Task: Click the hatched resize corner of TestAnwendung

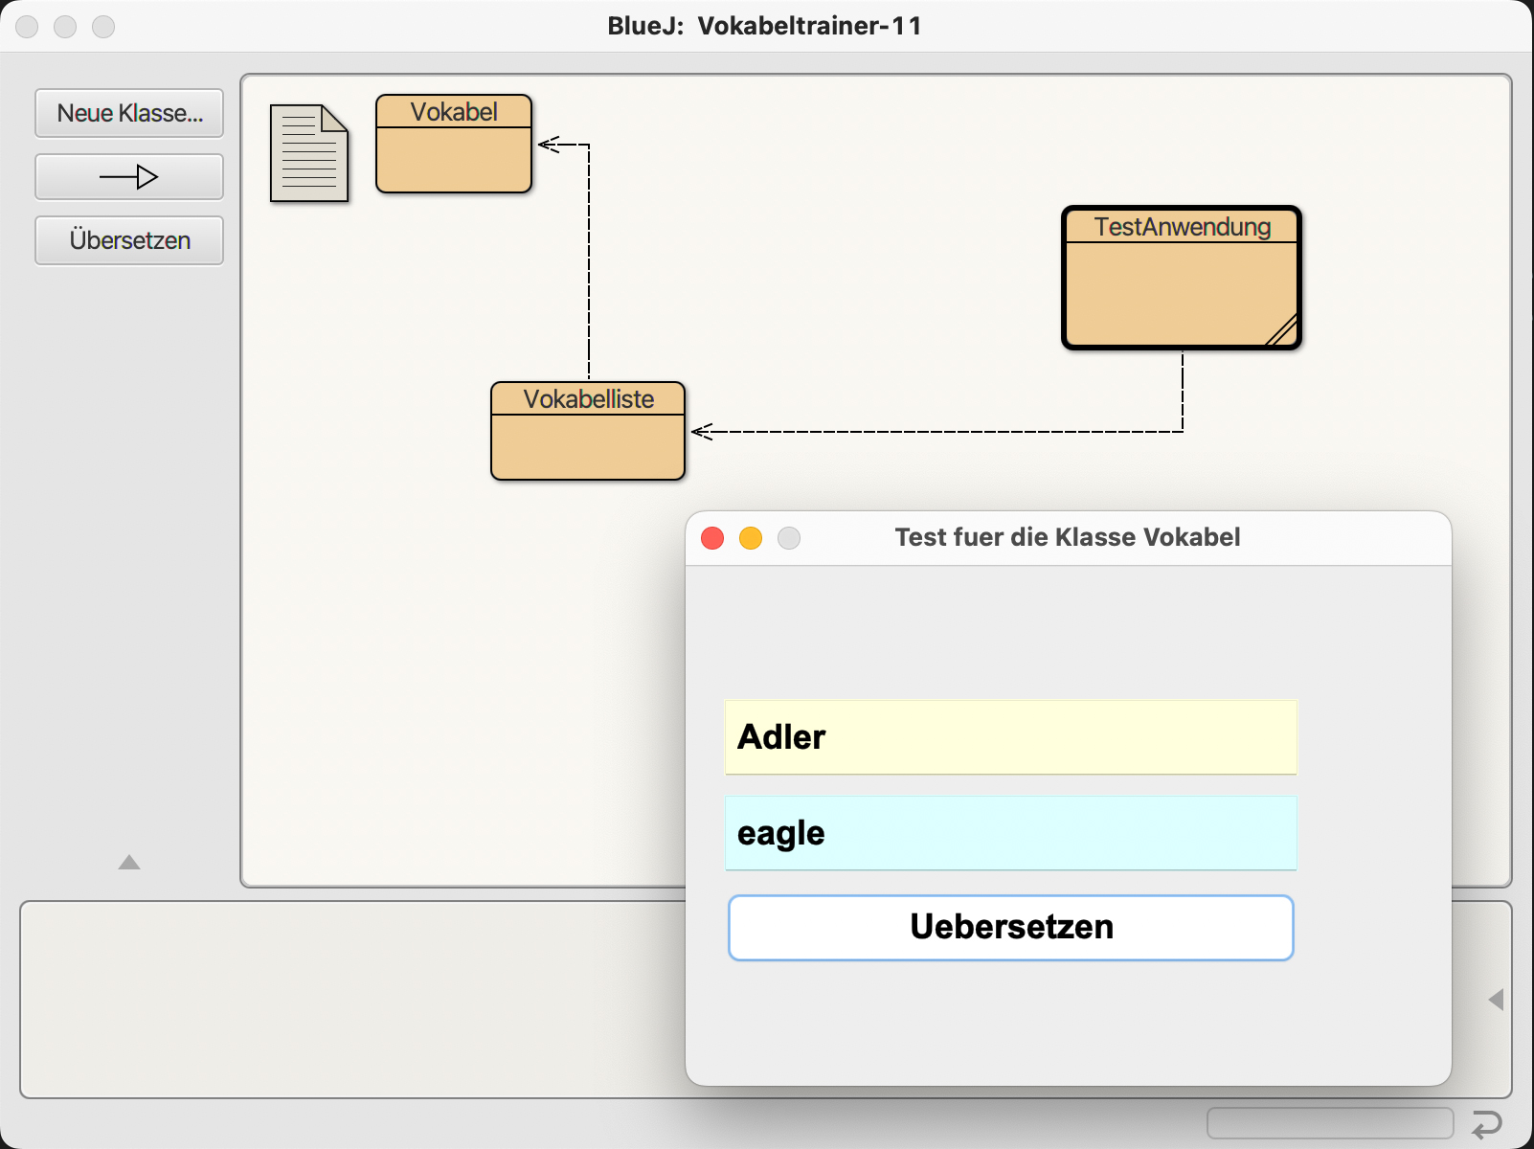Action: (1283, 330)
